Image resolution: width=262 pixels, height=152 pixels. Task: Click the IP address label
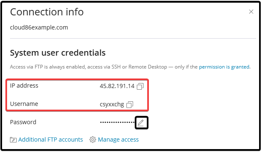(24, 86)
